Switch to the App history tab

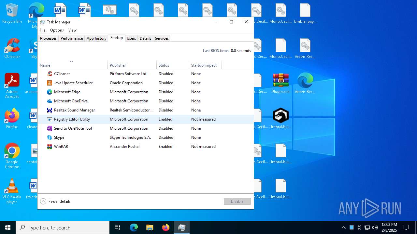click(x=96, y=38)
